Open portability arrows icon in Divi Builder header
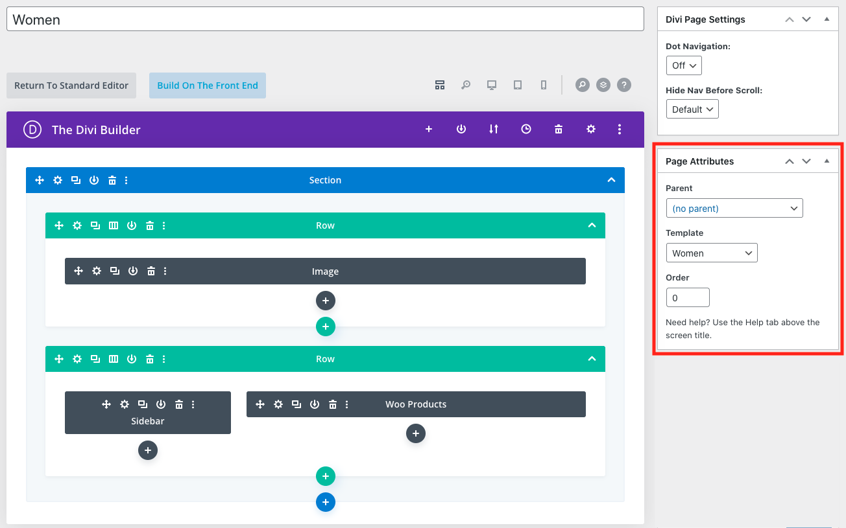Image resolution: width=846 pixels, height=528 pixels. coord(494,129)
